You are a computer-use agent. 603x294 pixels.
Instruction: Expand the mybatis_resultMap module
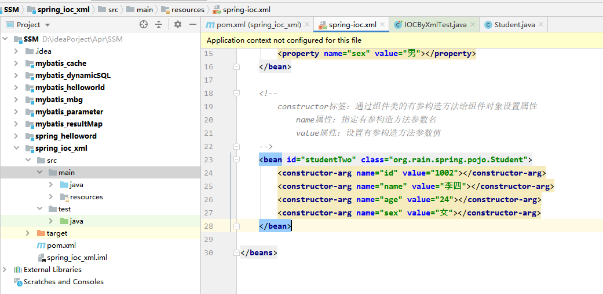pos(16,124)
